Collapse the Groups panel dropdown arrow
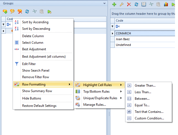This screenshot has height=135, width=178. [x=104, y=3]
